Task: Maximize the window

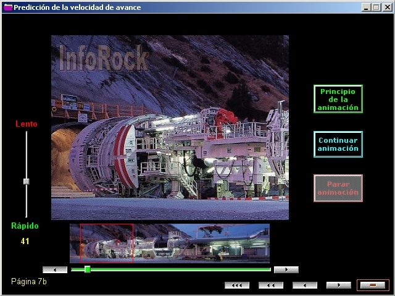Action: tap(376, 7)
